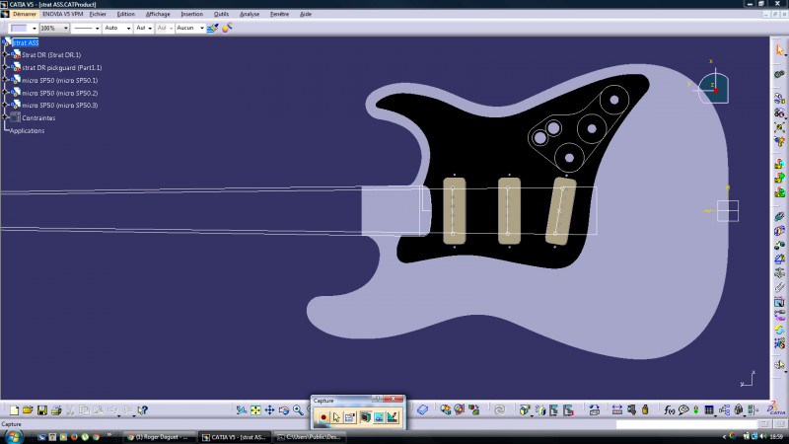Open the Analyse menu

tap(250, 15)
